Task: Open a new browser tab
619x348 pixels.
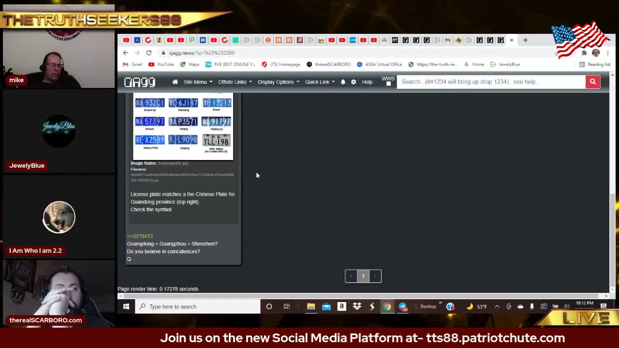Action: [525, 40]
